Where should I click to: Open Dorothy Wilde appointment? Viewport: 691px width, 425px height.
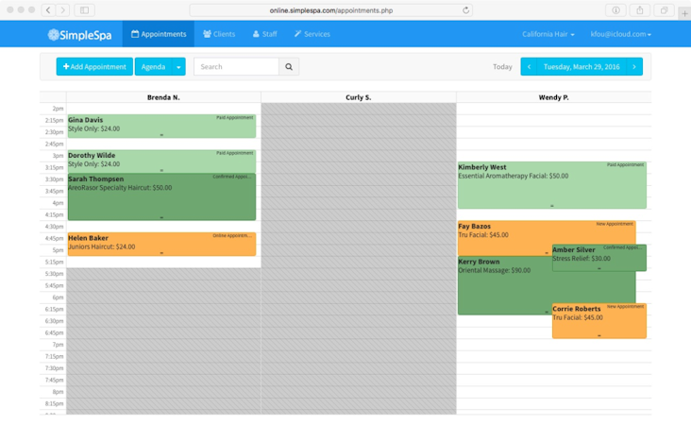161,161
